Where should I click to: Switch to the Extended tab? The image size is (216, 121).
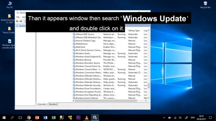pos(42,104)
